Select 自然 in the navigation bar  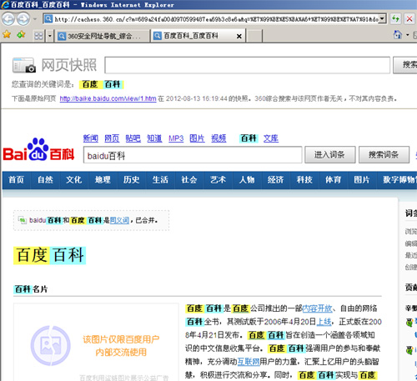[45, 180]
